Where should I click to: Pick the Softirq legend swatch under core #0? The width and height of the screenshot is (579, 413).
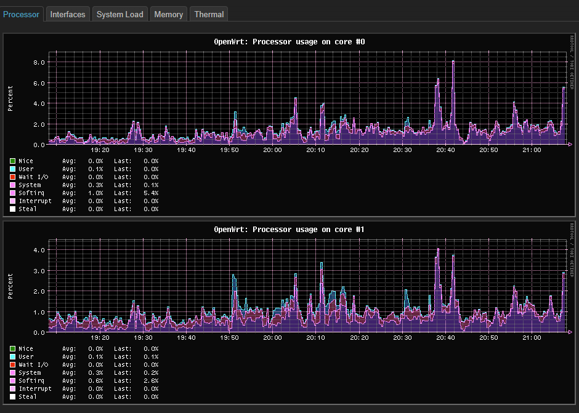click(12, 193)
